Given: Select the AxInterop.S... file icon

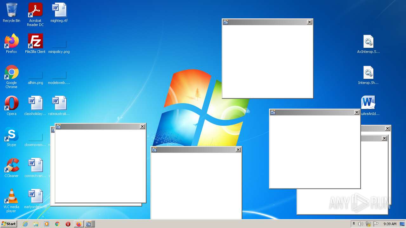Looking at the screenshot, I should pos(368,44).
